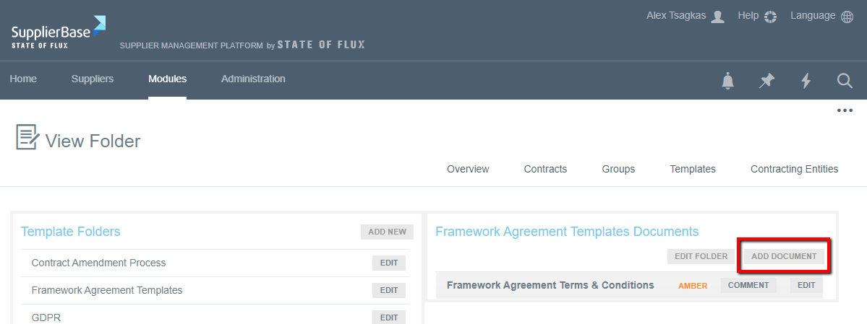Open search with the magnifier icon
The width and height of the screenshot is (867, 324).
pyautogui.click(x=845, y=81)
